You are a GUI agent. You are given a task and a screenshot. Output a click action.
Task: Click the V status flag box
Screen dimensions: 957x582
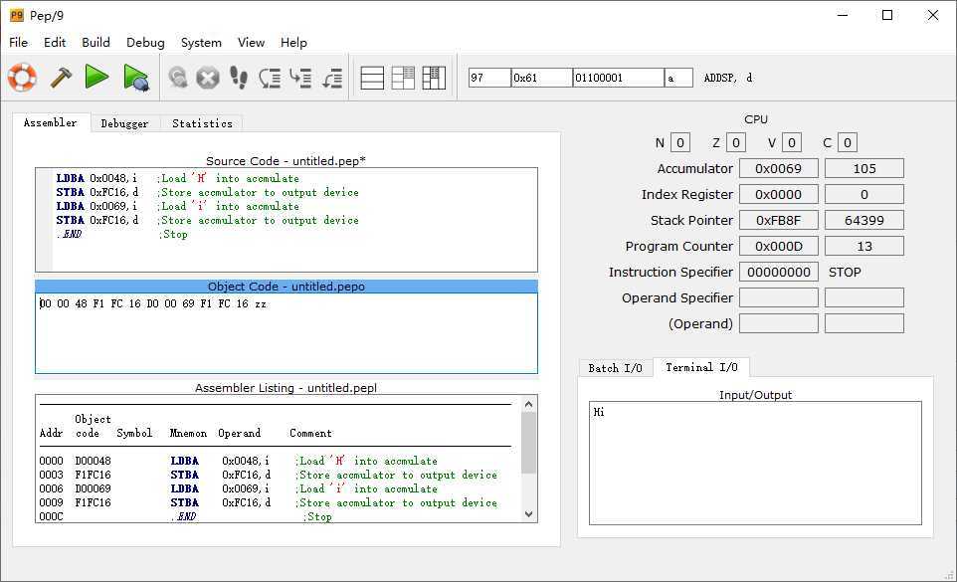point(792,142)
